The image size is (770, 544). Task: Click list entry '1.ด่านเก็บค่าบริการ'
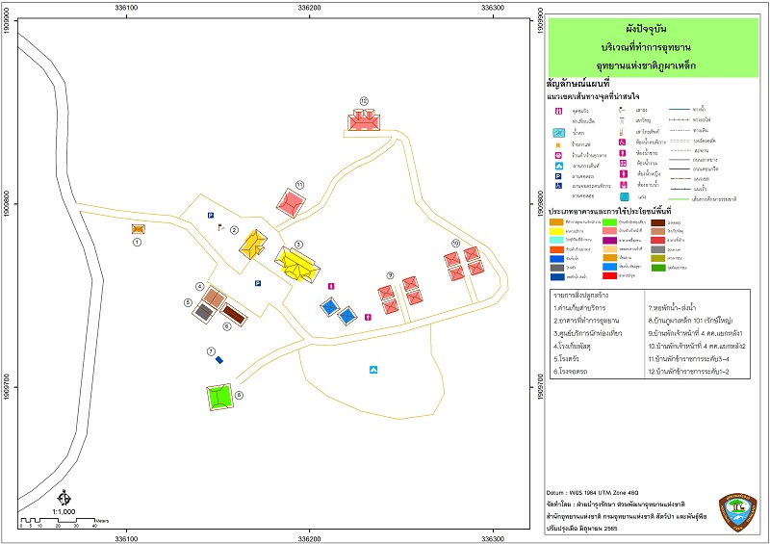click(x=579, y=308)
